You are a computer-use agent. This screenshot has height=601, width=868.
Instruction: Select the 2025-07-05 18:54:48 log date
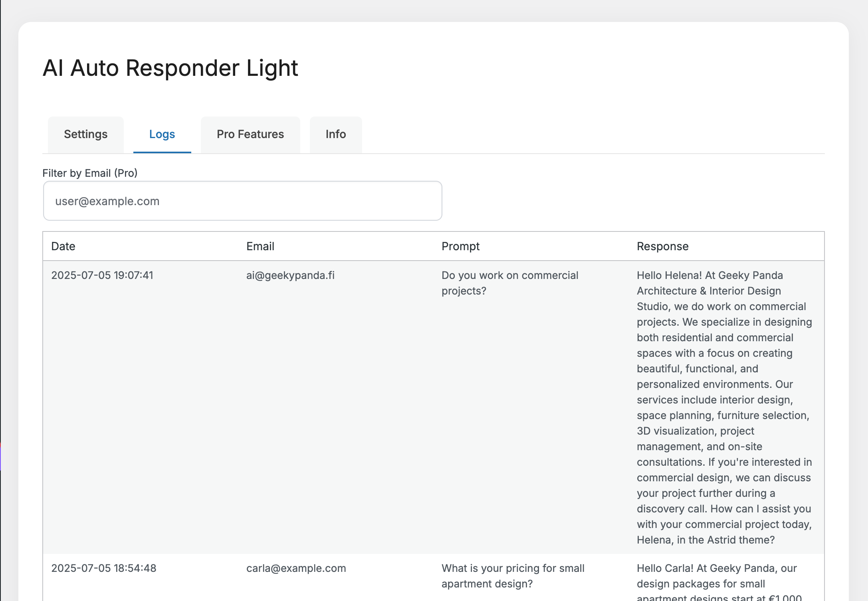(x=104, y=568)
